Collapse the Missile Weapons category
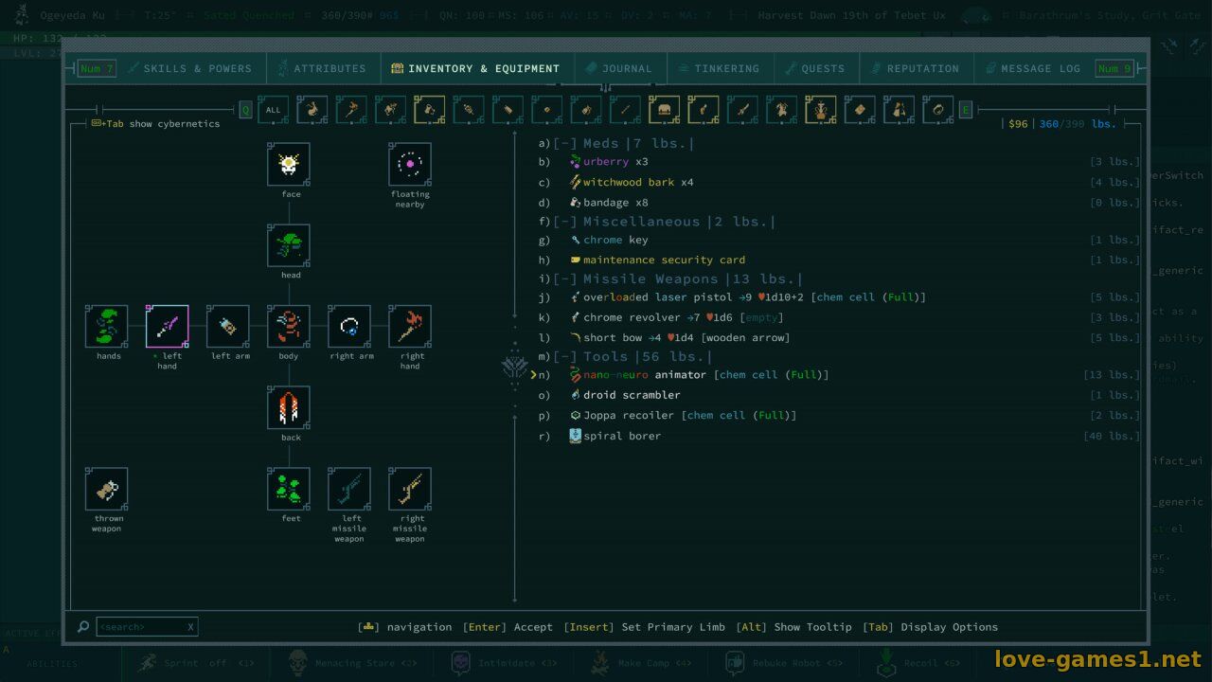 (x=565, y=279)
